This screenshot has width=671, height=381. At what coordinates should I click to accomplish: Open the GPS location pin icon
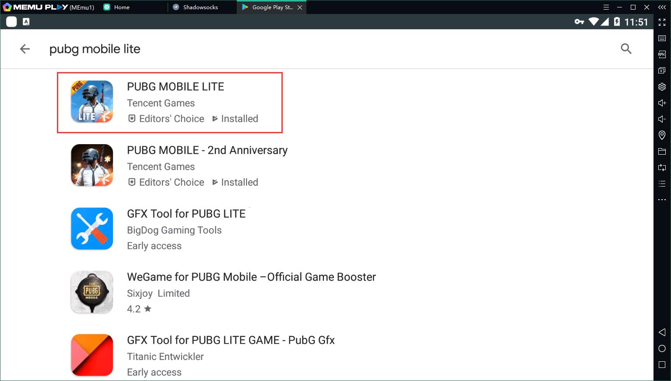[x=662, y=135]
